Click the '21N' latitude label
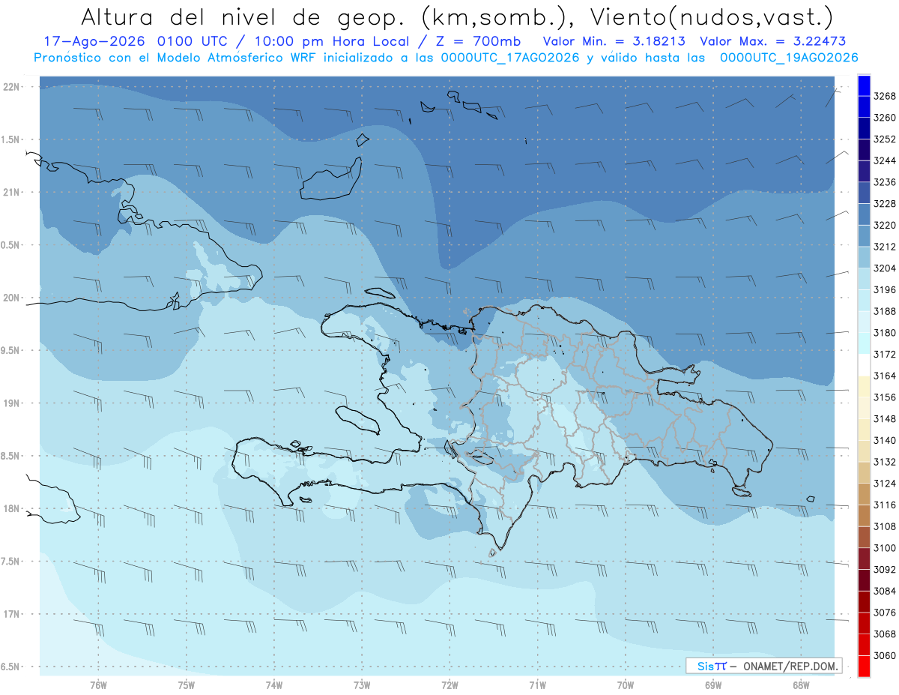The width and height of the screenshot is (899, 695). point(12,192)
